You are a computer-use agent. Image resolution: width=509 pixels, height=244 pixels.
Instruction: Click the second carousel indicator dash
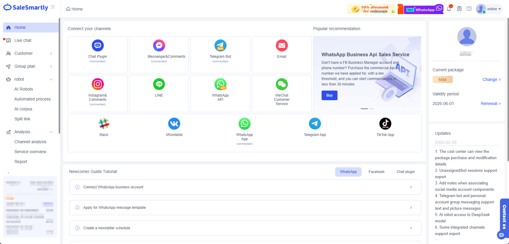pos(372,109)
